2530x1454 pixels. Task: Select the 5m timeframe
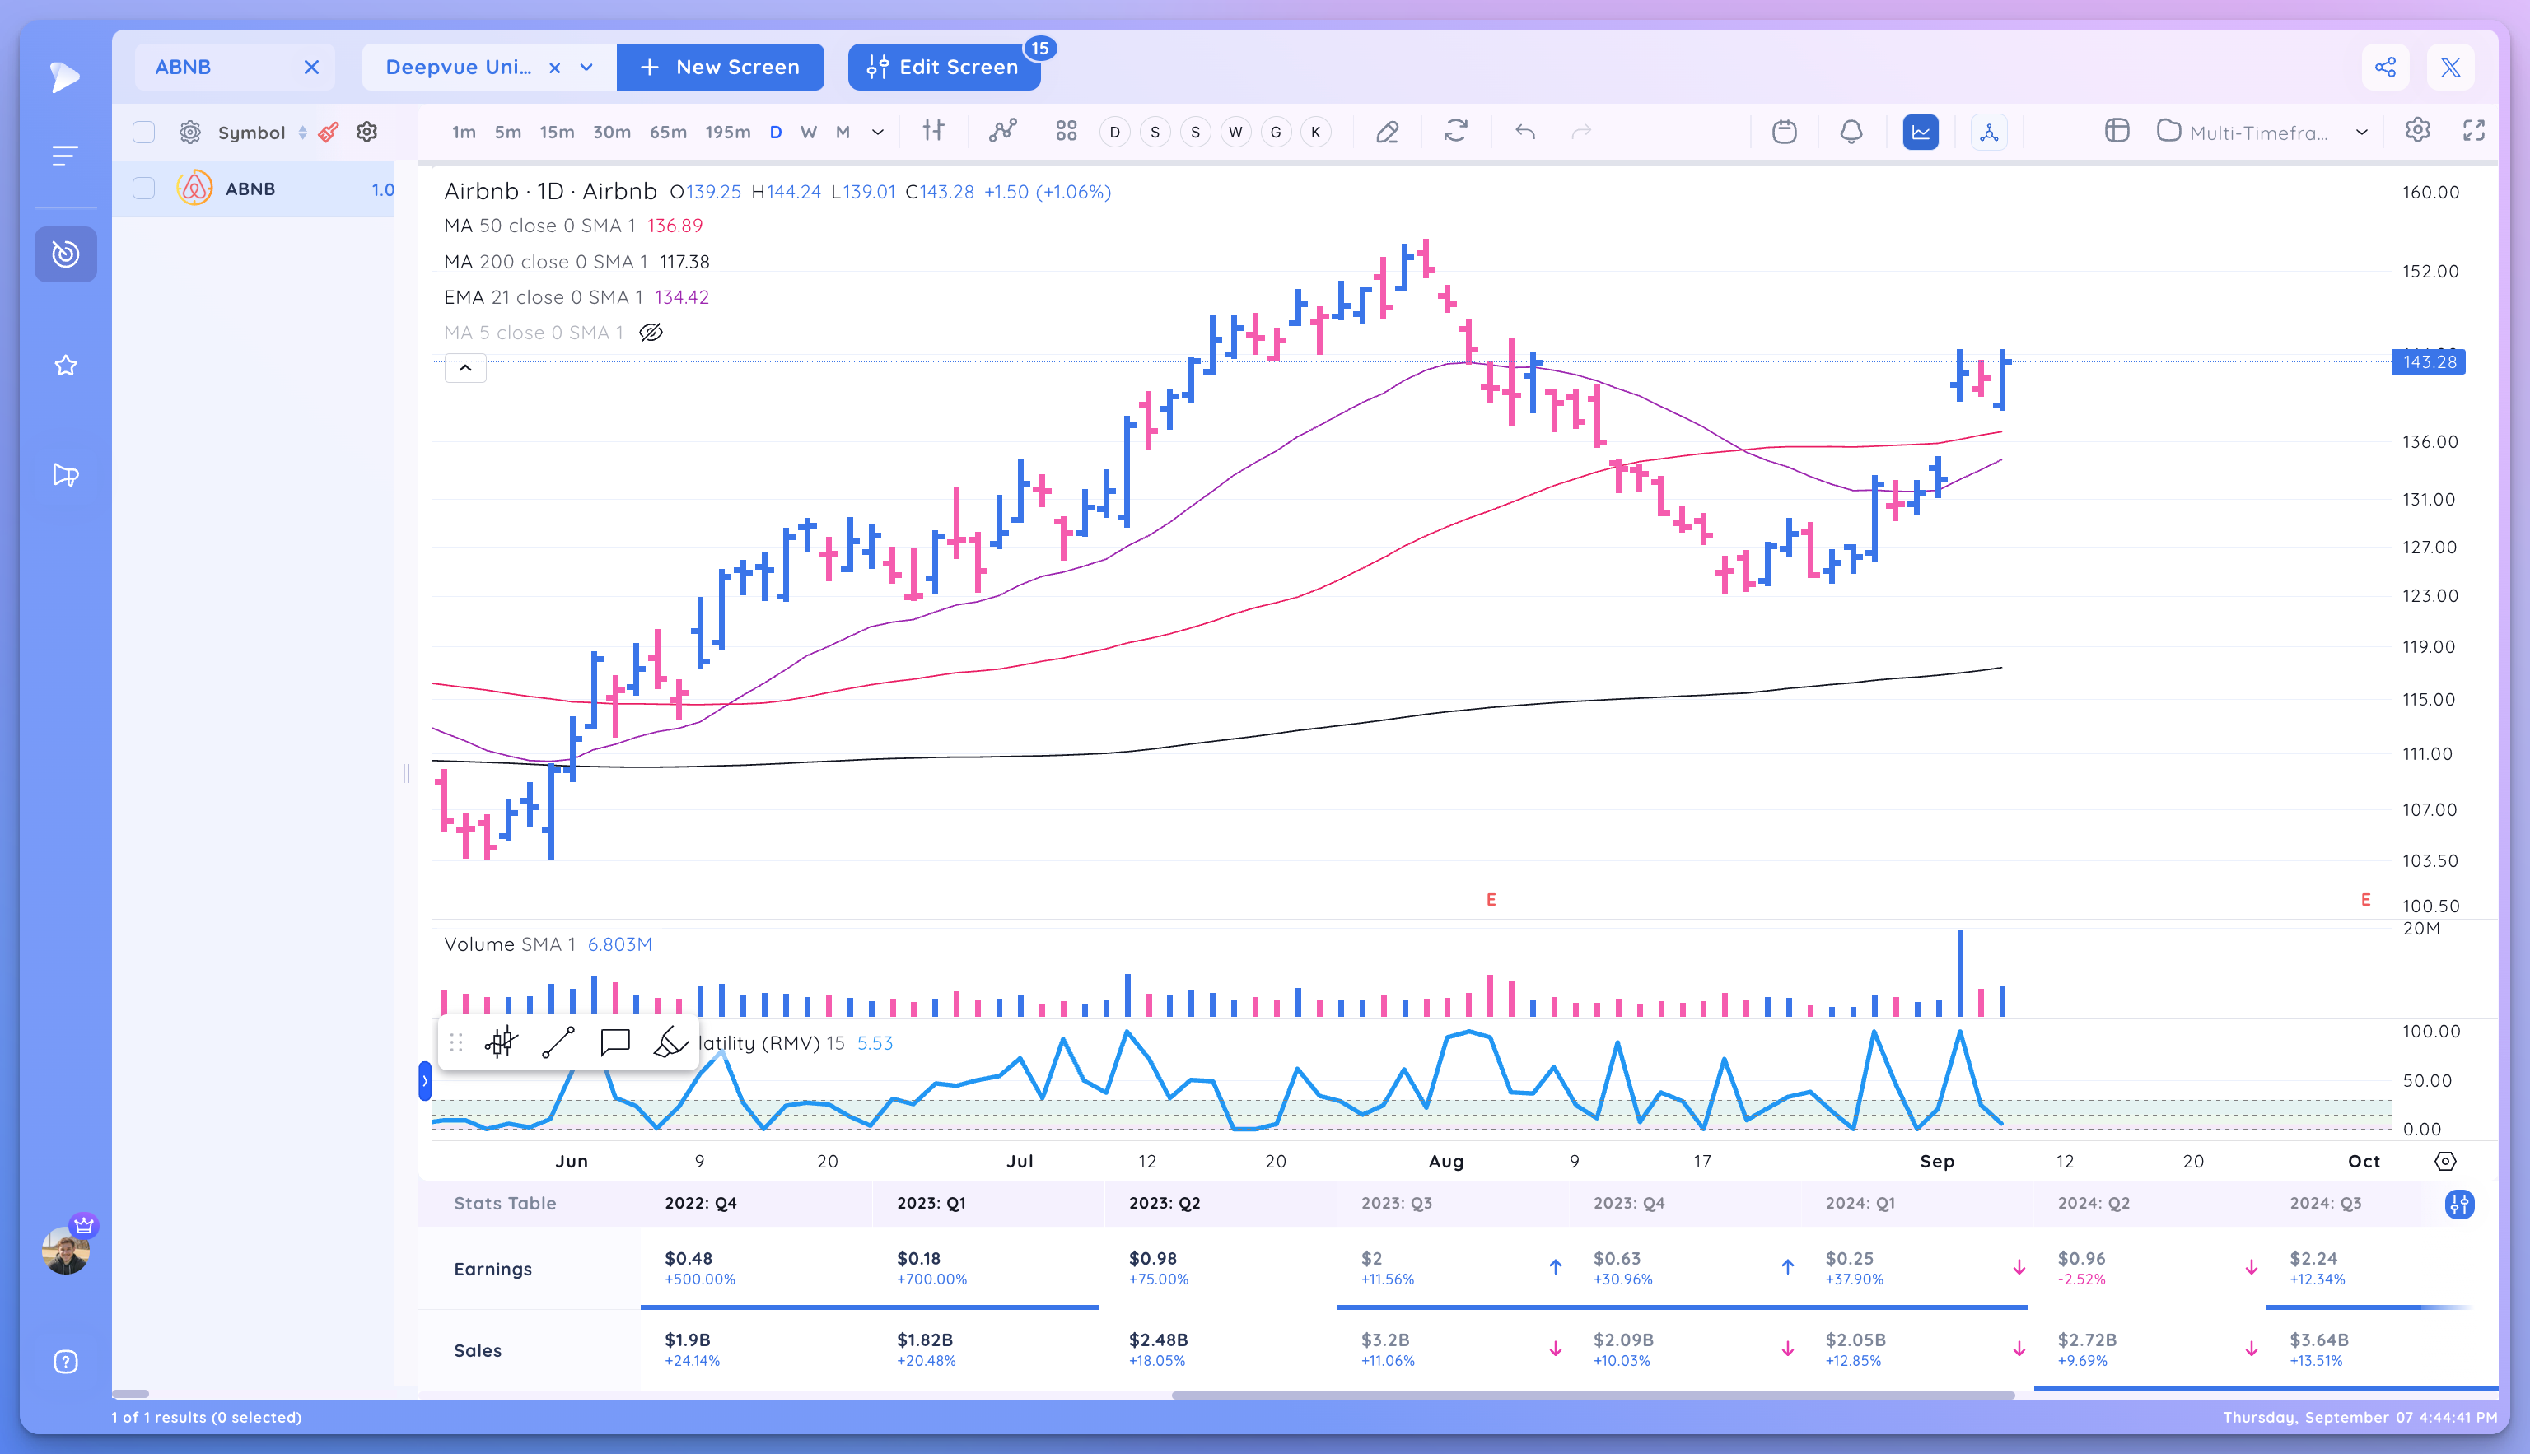click(x=507, y=132)
